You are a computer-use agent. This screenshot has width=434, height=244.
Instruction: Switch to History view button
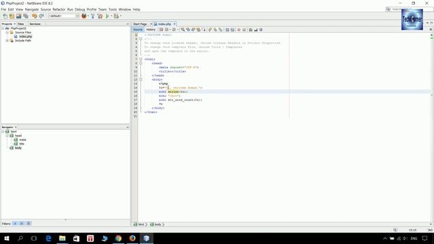(x=151, y=30)
